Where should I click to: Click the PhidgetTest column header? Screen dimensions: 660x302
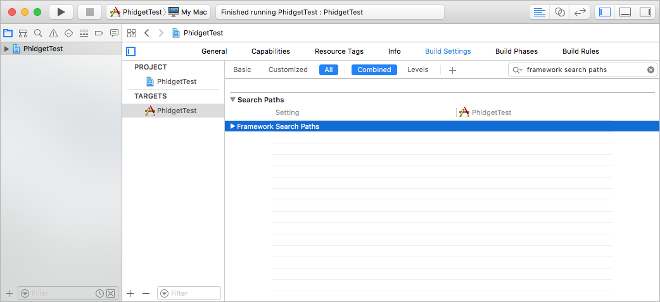click(x=485, y=112)
